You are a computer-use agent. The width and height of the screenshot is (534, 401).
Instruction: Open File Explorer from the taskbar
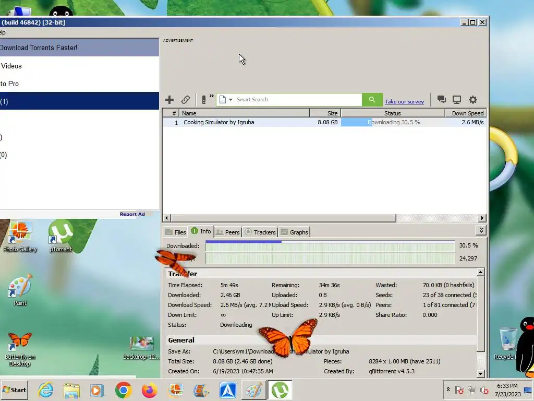tap(71, 390)
